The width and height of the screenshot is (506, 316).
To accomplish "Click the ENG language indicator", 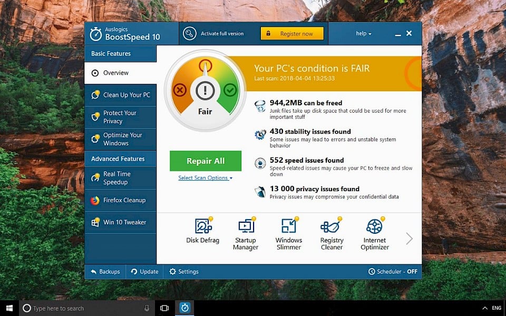I will pos(497,308).
